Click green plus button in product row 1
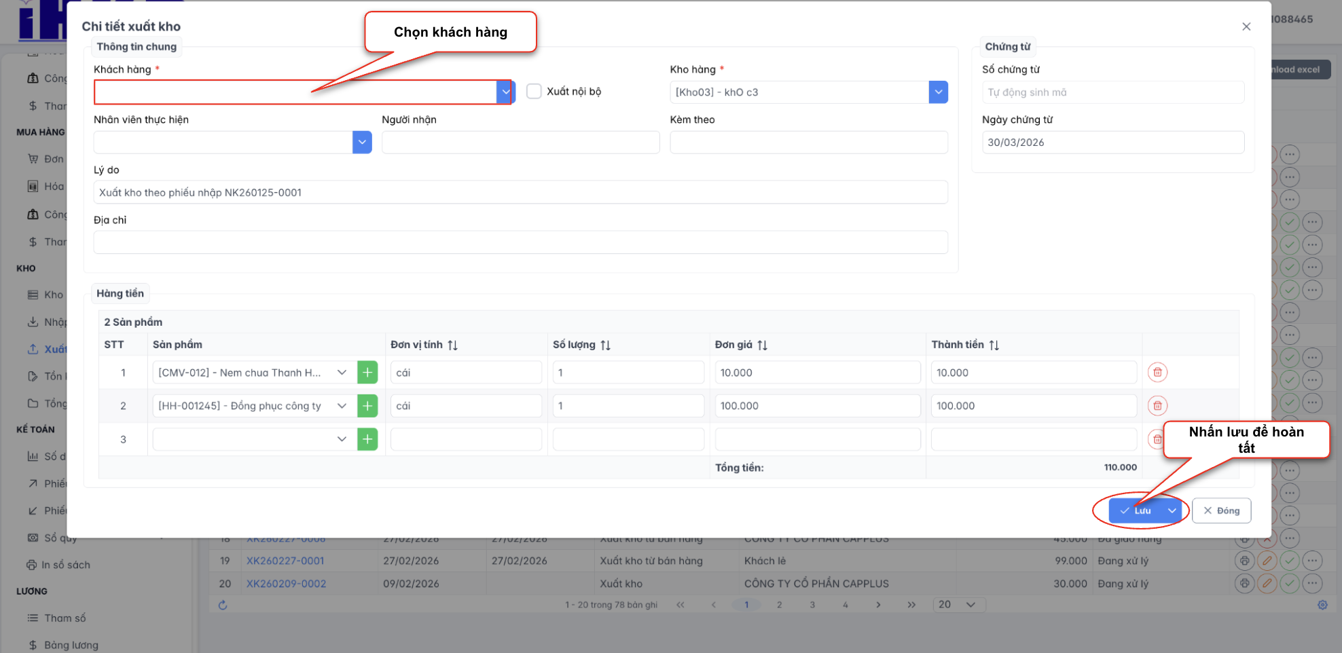Viewport: 1342px width, 653px height. 367,373
